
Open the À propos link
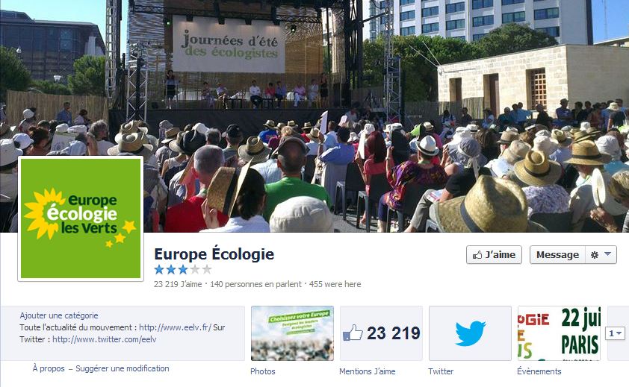[49, 368]
